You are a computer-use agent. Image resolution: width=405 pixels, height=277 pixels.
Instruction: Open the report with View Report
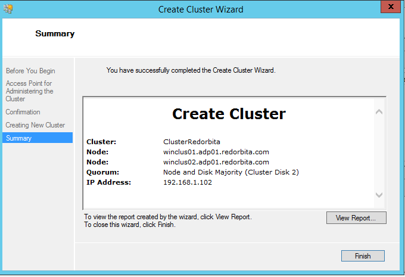point(356,218)
